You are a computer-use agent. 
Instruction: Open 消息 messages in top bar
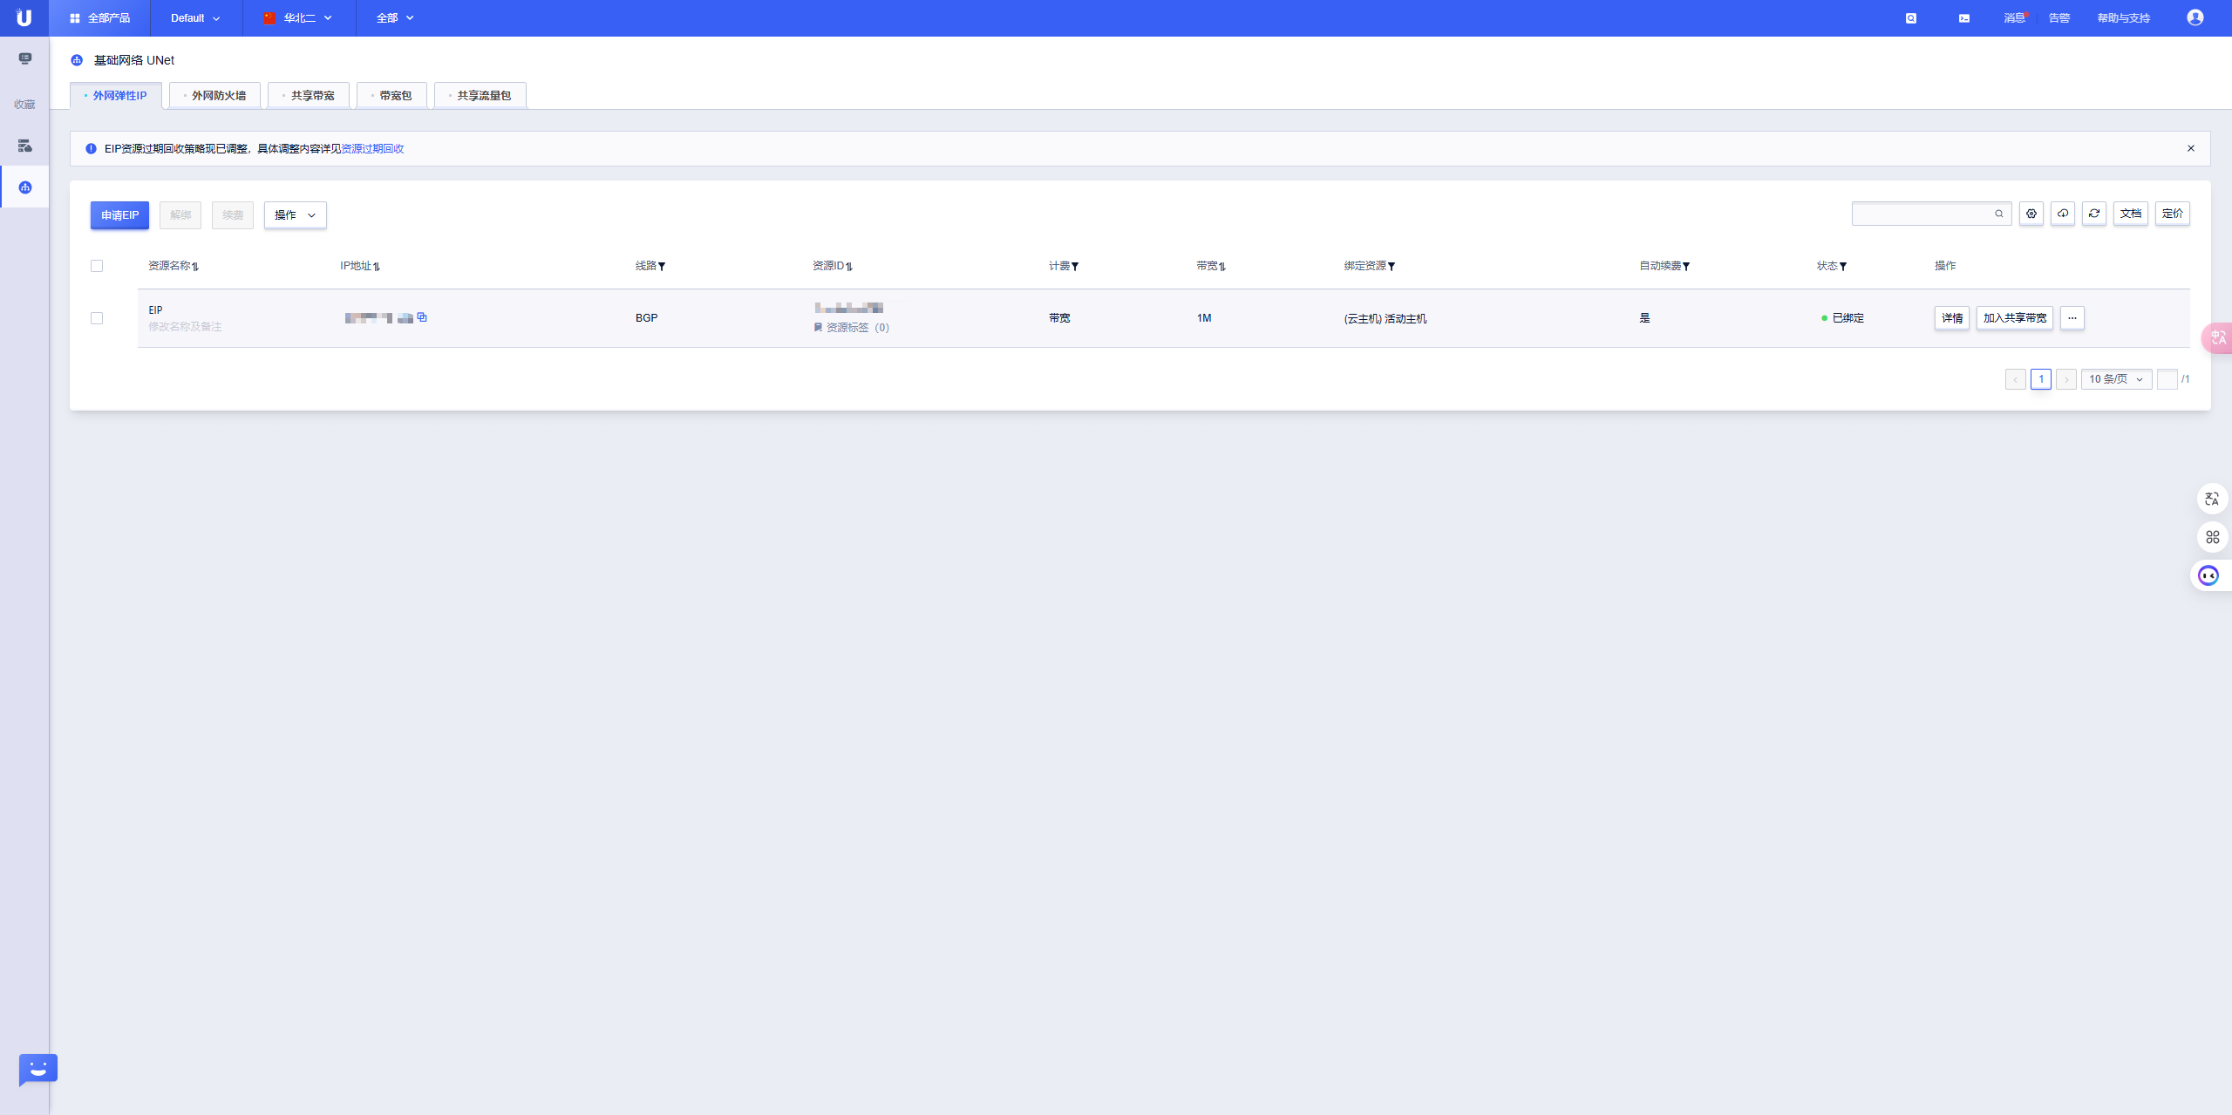[x=2014, y=18]
